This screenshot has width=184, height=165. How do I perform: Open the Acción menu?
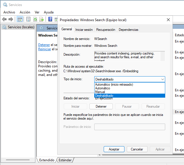(25, 12)
